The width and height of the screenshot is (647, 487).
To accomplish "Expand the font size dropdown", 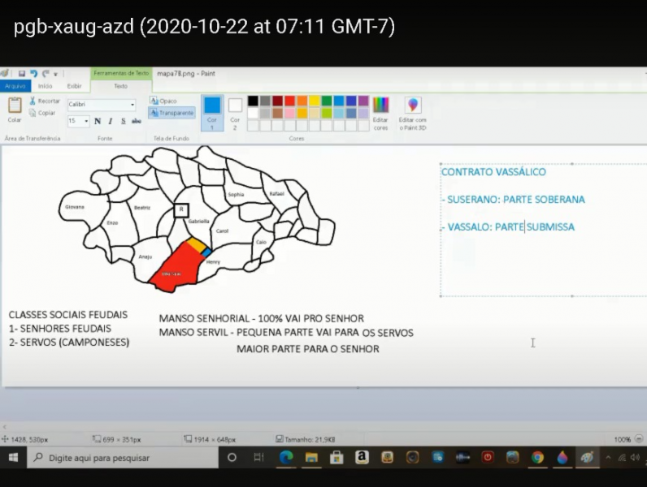I will pos(85,121).
